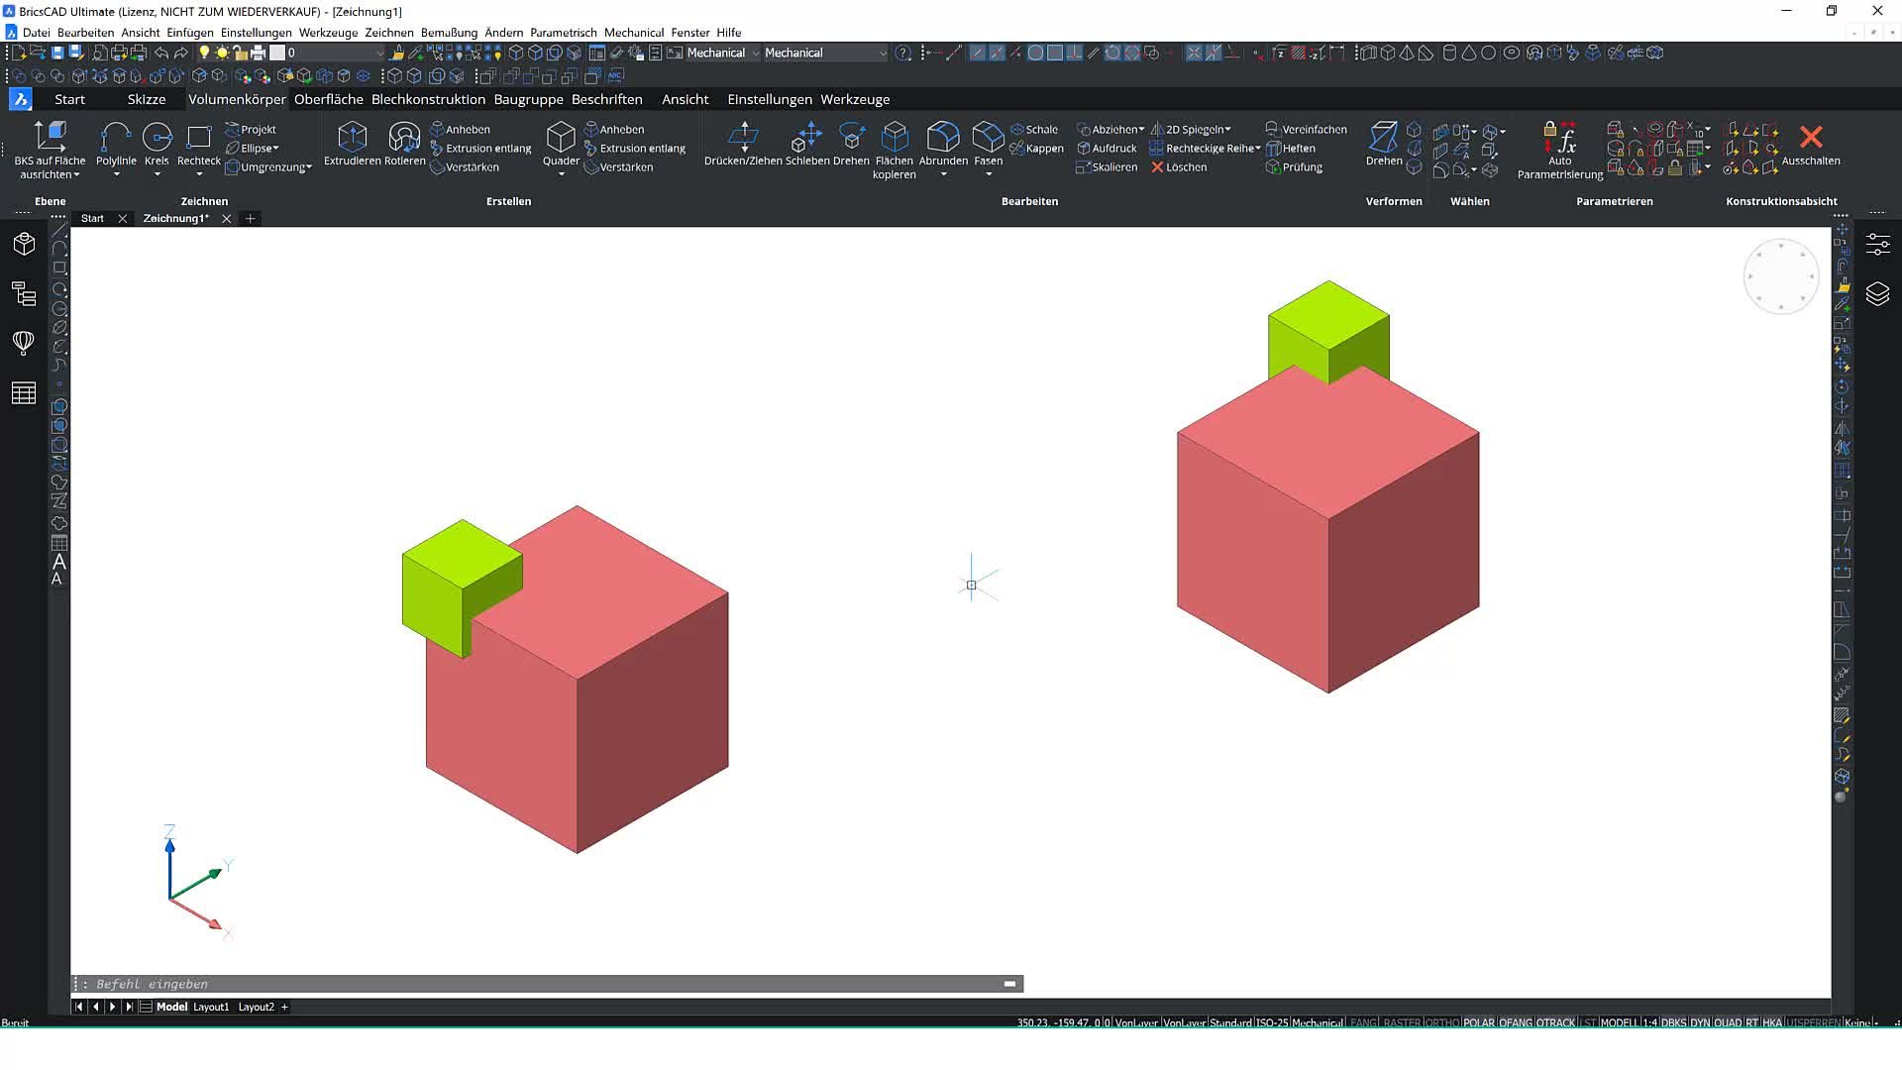This screenshot has height=1070, width=1902.
Task: Expand the Abrunden dropdown arrow
Action: pos(943,174)
